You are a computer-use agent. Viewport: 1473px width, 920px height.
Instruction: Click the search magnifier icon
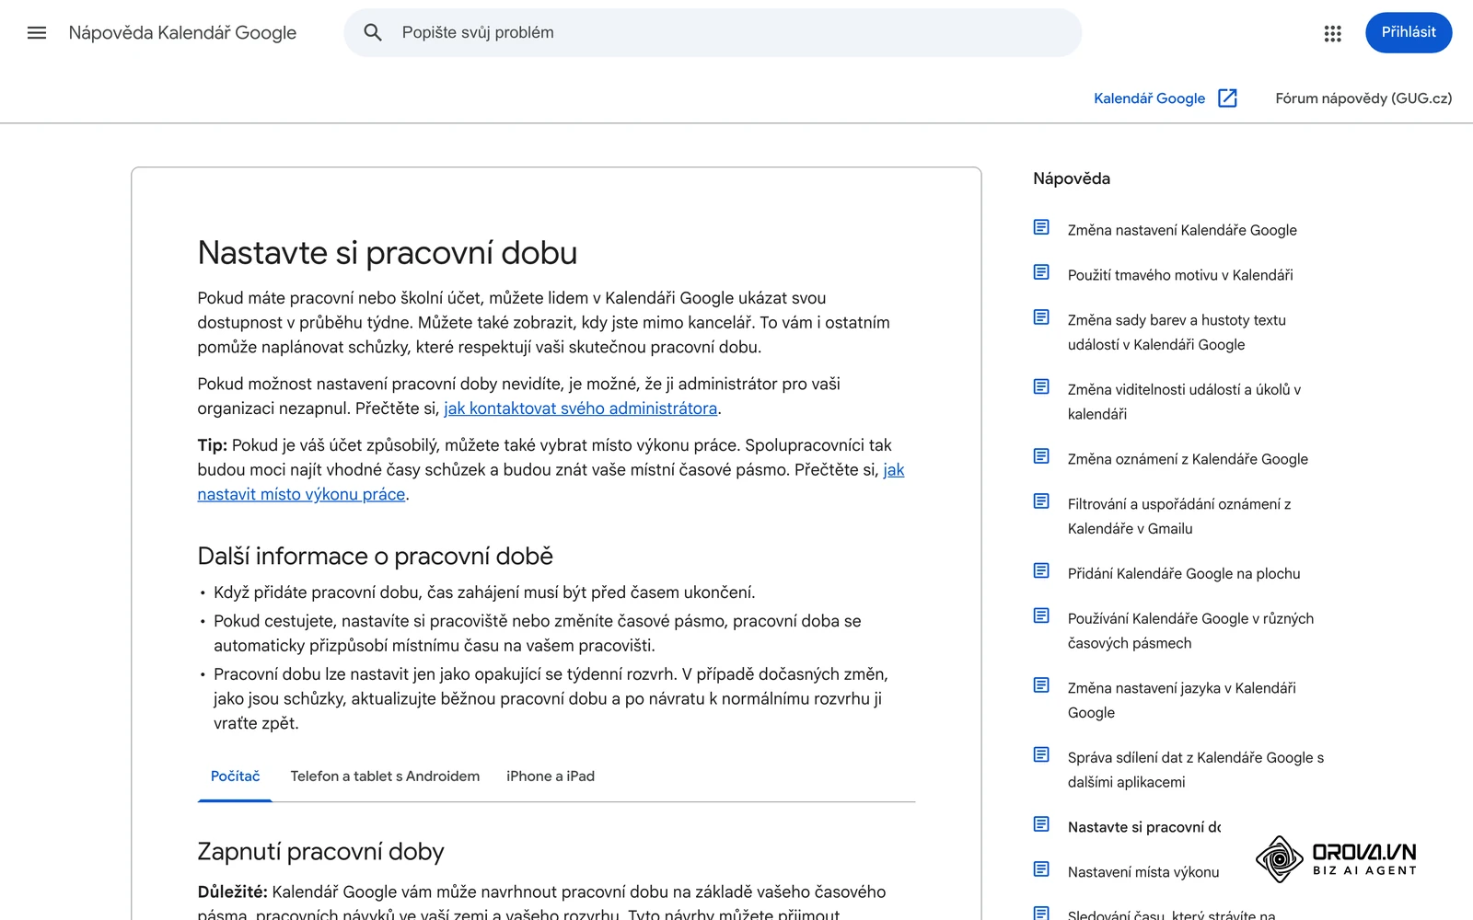(x=373, y=33)
